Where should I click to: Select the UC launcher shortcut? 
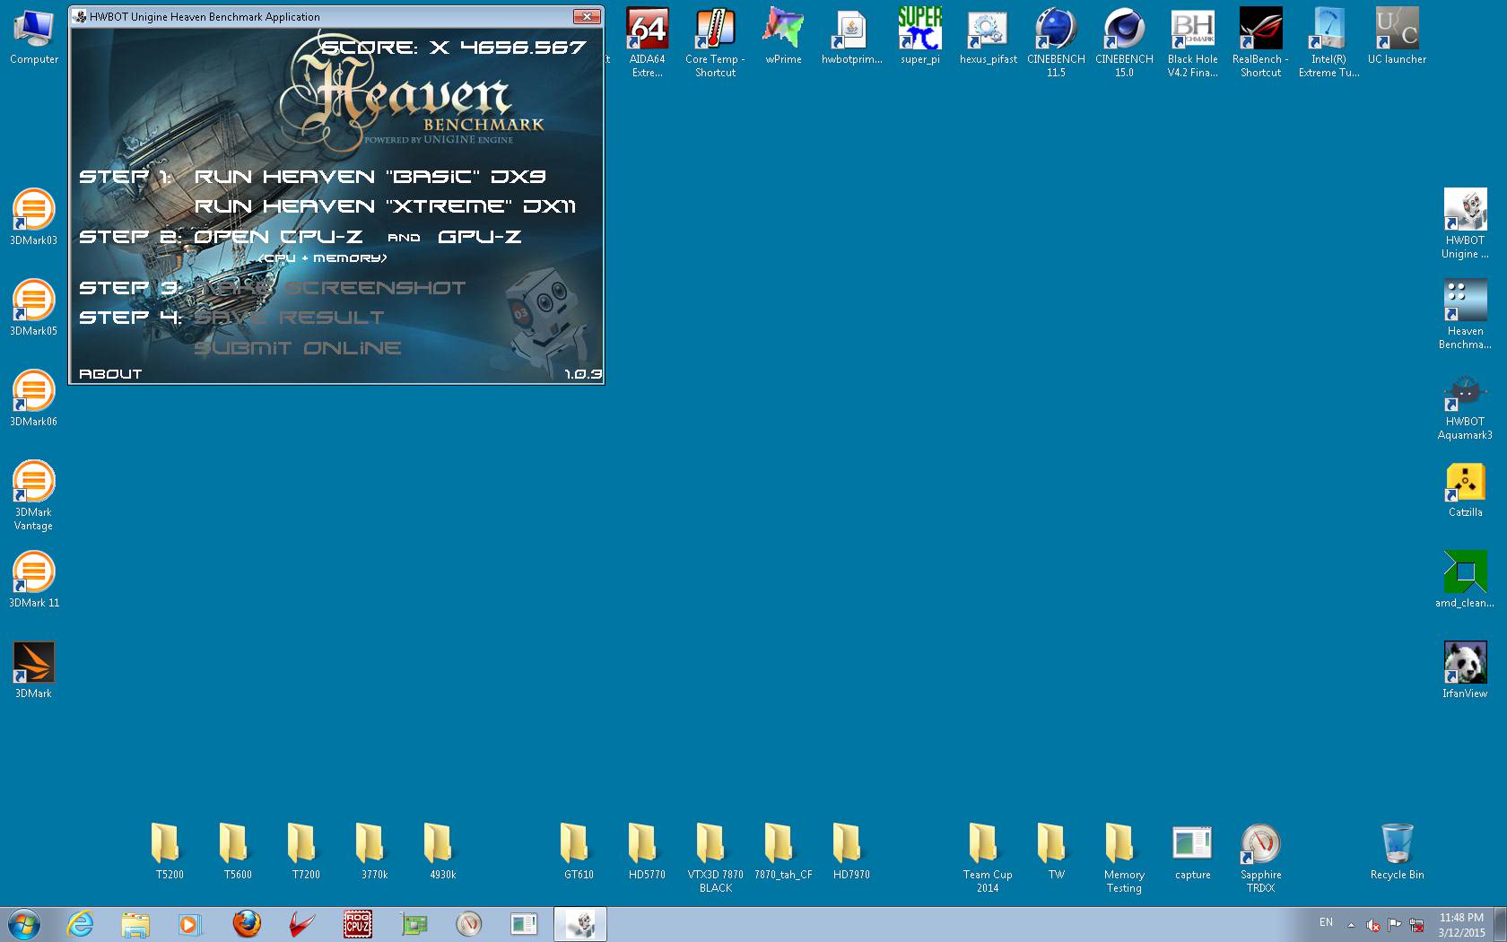point(1398,37)
